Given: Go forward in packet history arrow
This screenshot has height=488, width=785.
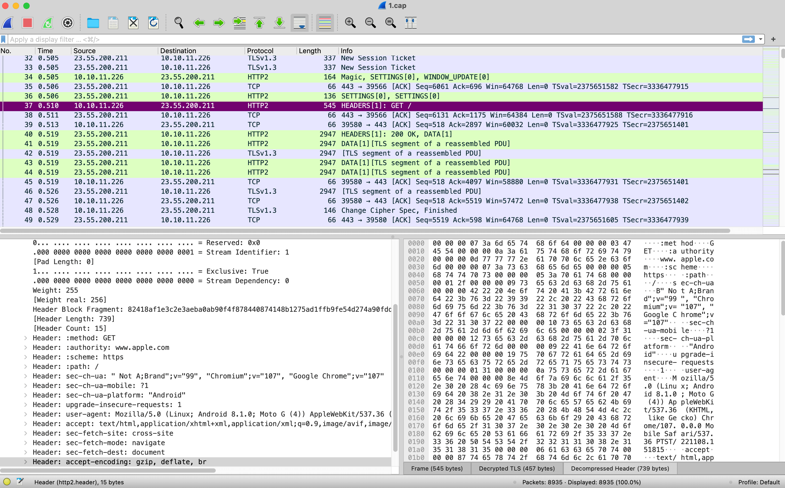Looking at the screenshot, I should [x=219, y=23].
